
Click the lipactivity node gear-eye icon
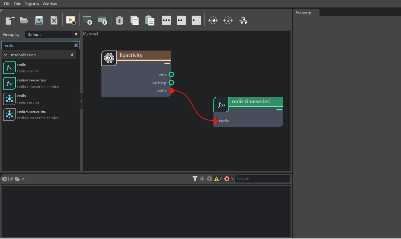109,58
